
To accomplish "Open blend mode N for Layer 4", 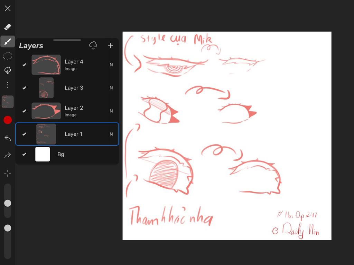I will tap(111, 65).
